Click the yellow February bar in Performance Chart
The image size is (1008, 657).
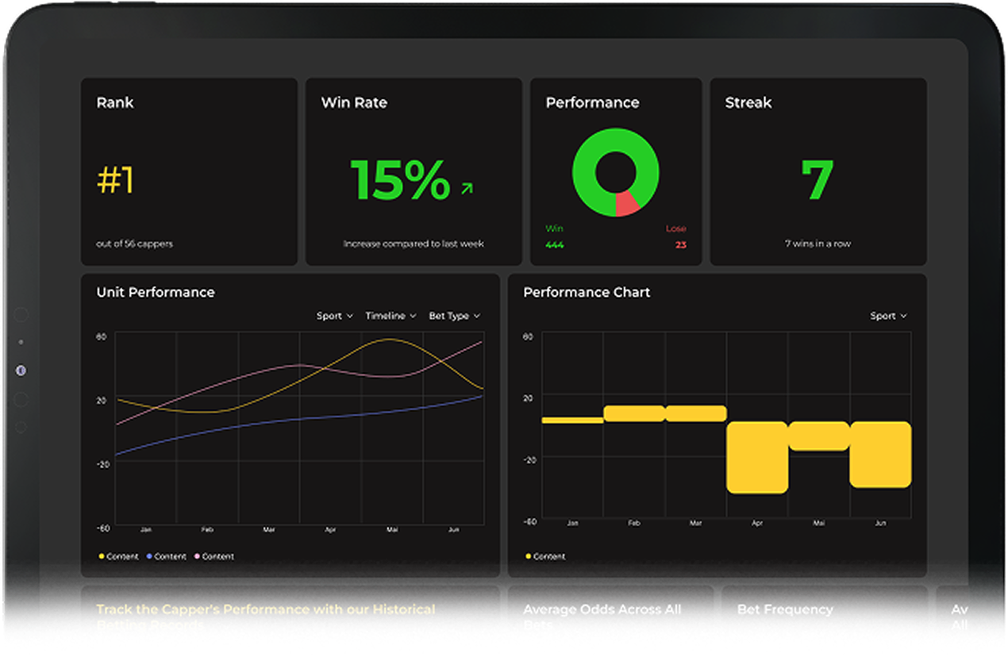tap(634, 413)
